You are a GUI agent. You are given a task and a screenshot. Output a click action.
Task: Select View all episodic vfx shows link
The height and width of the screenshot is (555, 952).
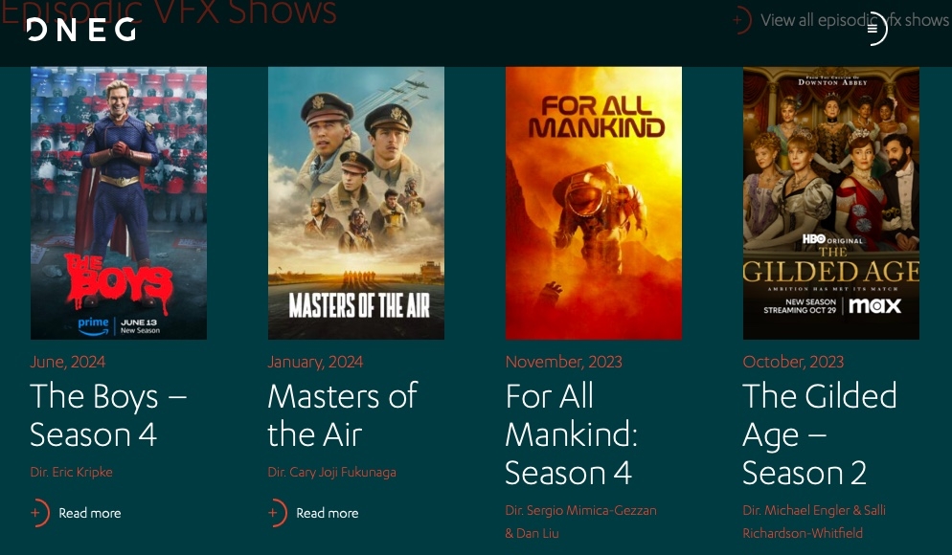854,20
